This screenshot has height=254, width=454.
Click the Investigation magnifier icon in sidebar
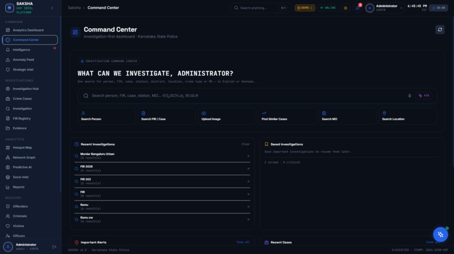(8, 108)
